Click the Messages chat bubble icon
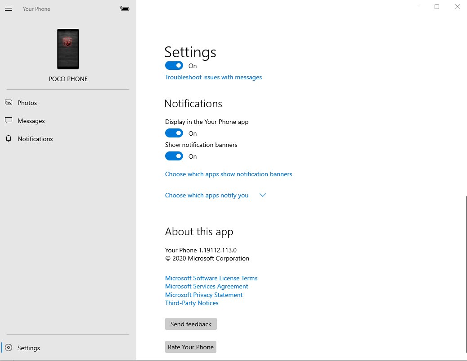 [x=9, y=121]
